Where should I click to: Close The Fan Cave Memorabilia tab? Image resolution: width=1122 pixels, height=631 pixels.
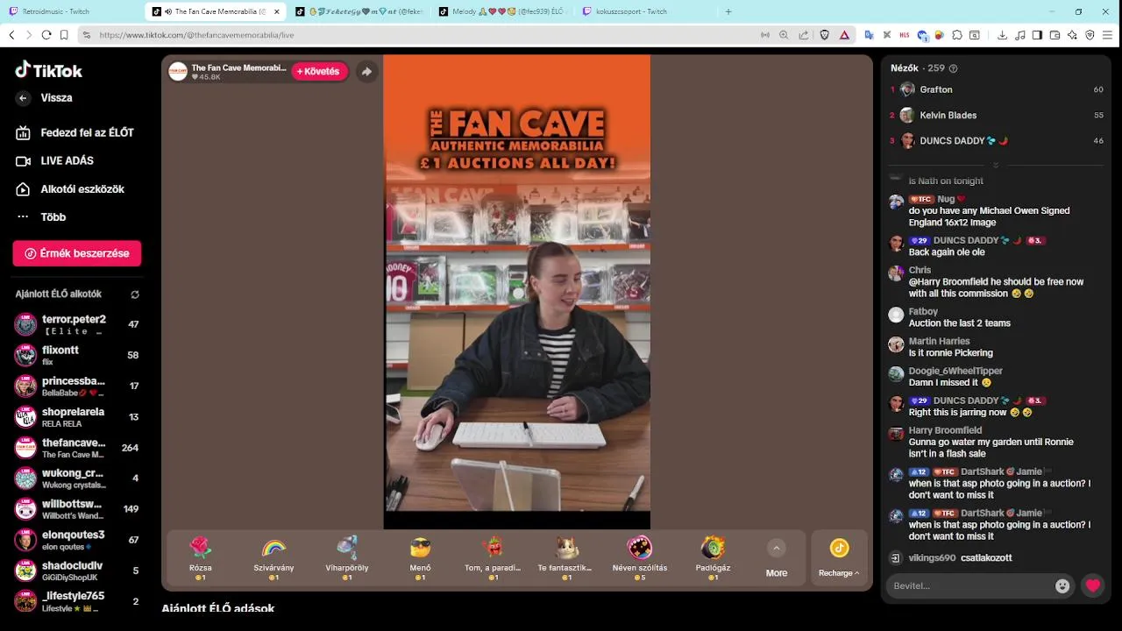pyautogui.click(x=277, y=11)
